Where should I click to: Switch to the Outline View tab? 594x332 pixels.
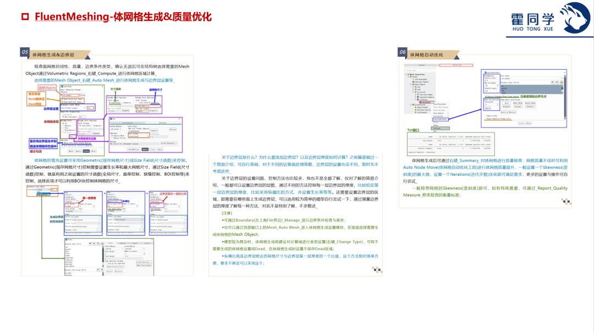click(x=456, y=65)
